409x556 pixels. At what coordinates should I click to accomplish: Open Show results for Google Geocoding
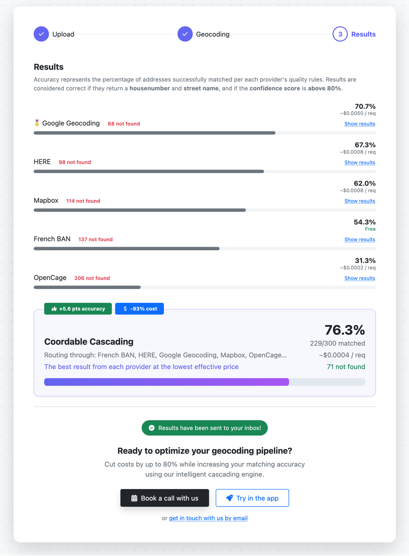pos(360,123)
